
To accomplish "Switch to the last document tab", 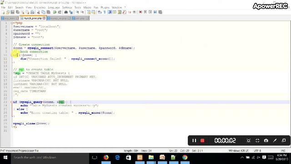I will 80,18.
